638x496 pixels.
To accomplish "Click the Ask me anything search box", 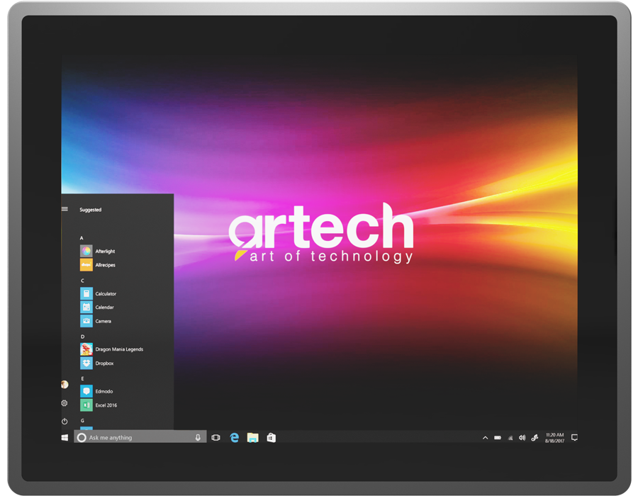I will tap(135, 438).
